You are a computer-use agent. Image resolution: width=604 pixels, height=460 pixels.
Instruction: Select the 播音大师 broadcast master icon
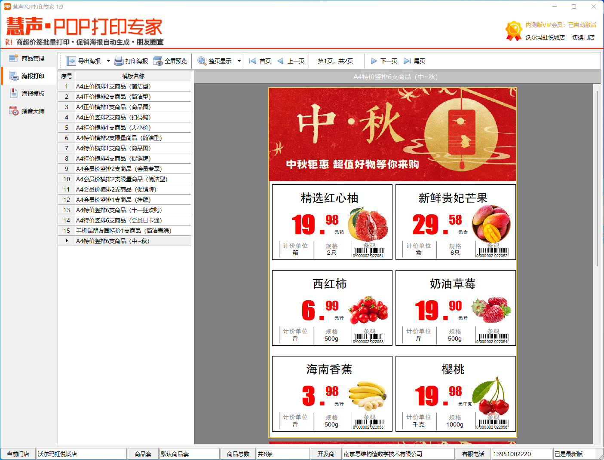14,110
